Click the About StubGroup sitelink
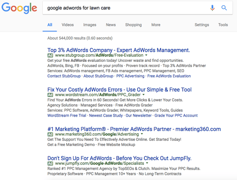This screenshot has width=237, height=180. pos(99,76)
